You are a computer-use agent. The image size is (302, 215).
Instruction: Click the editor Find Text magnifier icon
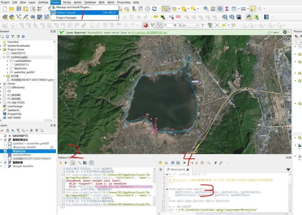coord(209,163)
